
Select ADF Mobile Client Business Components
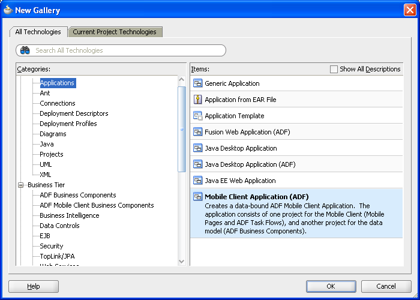point(97,205)
